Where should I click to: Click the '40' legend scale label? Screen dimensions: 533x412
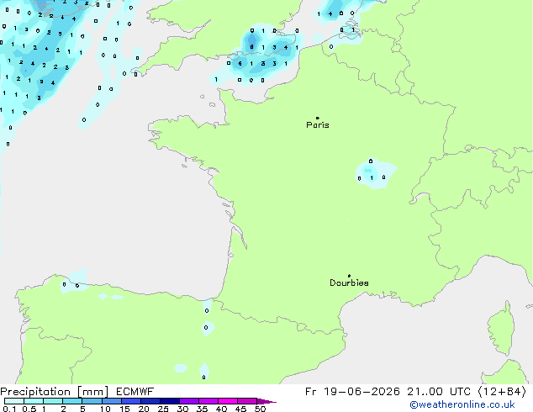[x=221, y=409]
